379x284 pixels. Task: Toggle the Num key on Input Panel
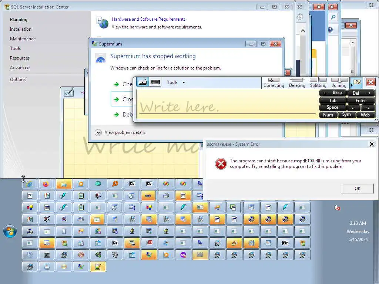pyautogui.click(x=328, y=115)
